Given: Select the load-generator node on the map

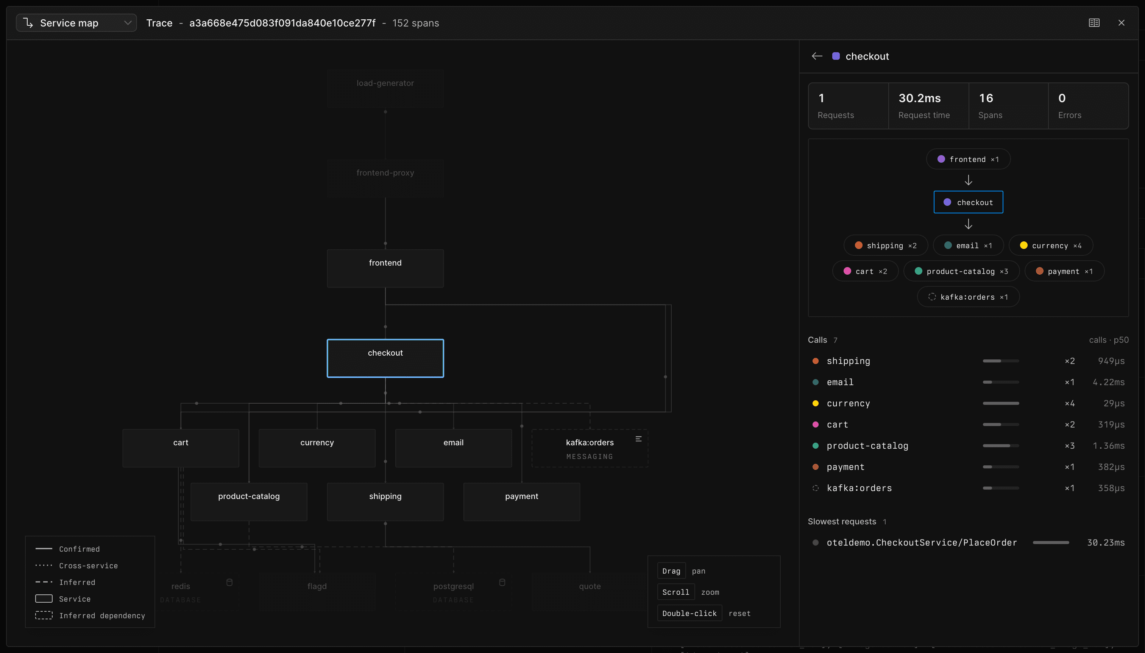Looking at the screenshot, I should (x=385, y=89).
